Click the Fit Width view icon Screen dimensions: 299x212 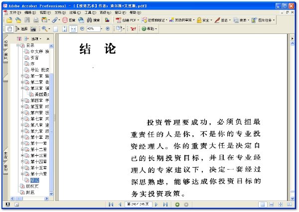[73, 29]
